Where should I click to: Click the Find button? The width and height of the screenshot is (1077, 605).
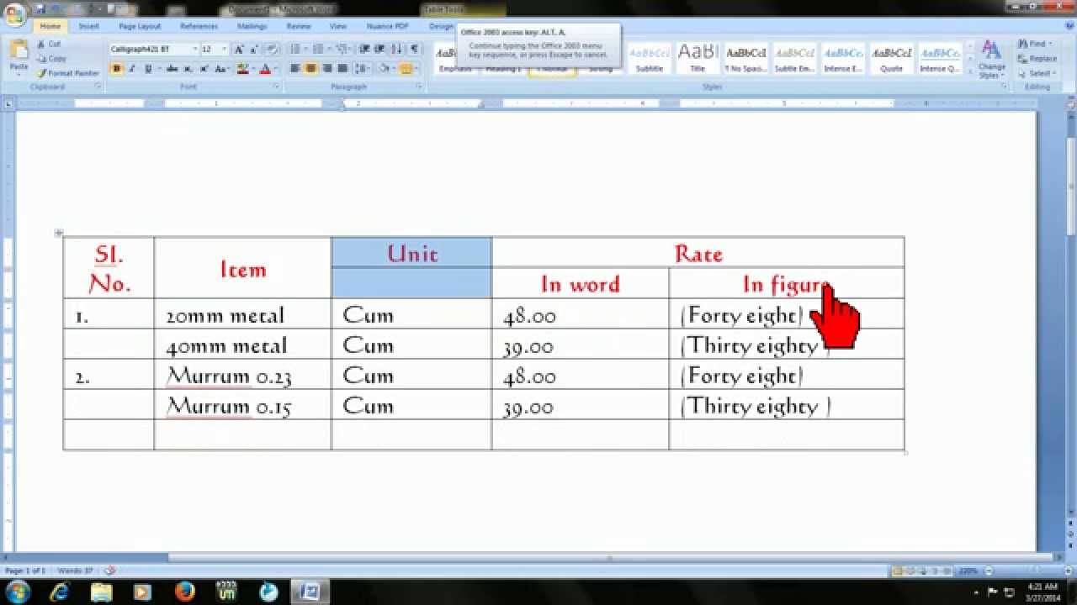click(1035, 44)
